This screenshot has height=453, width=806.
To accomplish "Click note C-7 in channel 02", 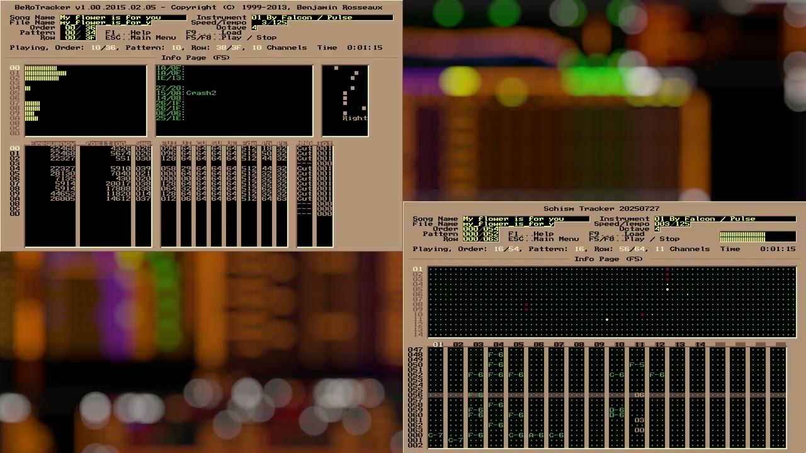I will click(x=455, y=440).
